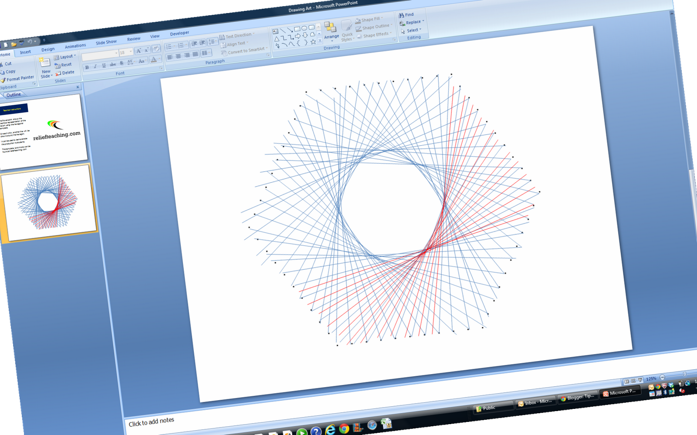Open Convert to SmartArt dropdown
This screenshot has height=435, width=697.
[x=244, y=51]
